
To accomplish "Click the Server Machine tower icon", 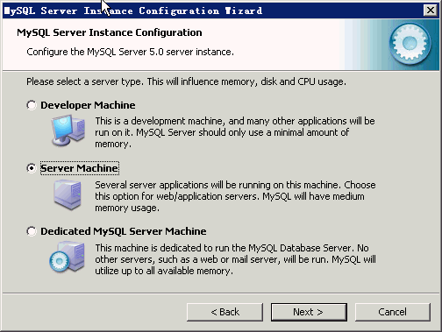I will (x=68, y=194).
